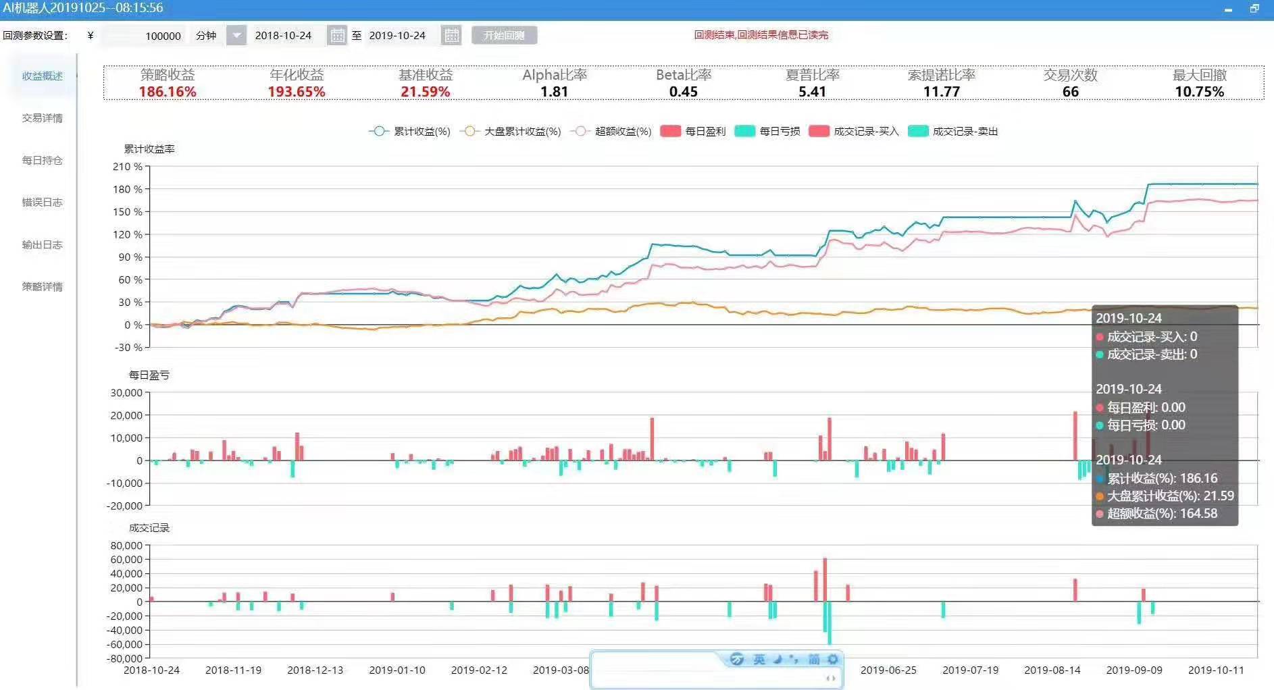Click the IME settings gear icon
This screenshot has width=1274, height=690.
click(833, 659)
